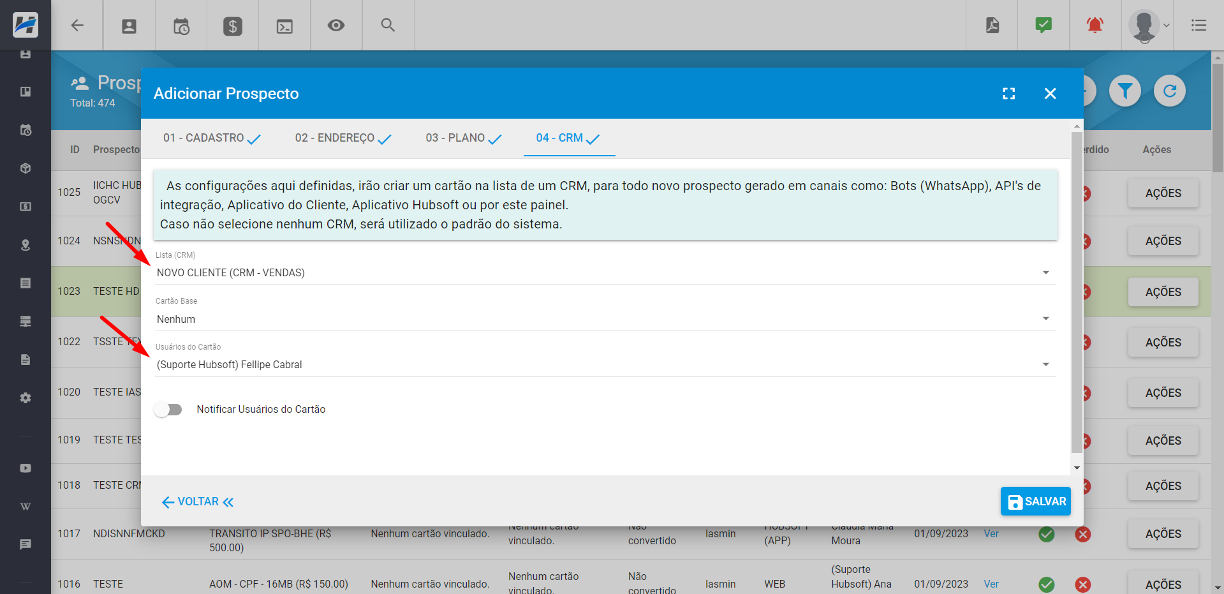This screenshot has width=1224, height=594.
Task: Click the refresh circular arrow button
Action: pyautogui.click(x=1170, y=91)
